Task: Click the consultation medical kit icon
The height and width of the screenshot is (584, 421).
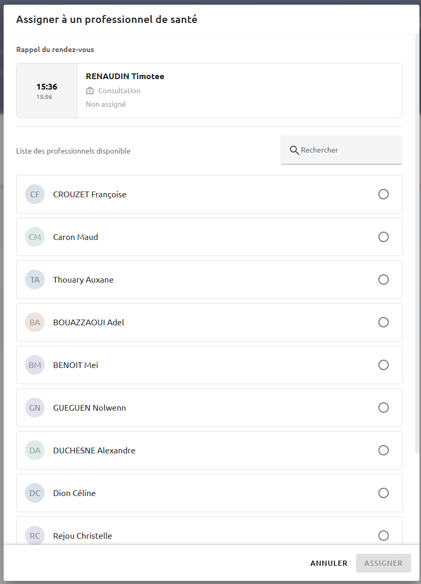Action: point(90,91)
